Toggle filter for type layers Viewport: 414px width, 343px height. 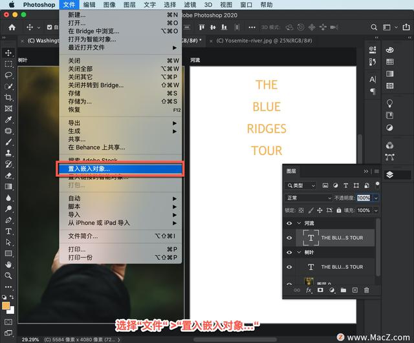346,185
